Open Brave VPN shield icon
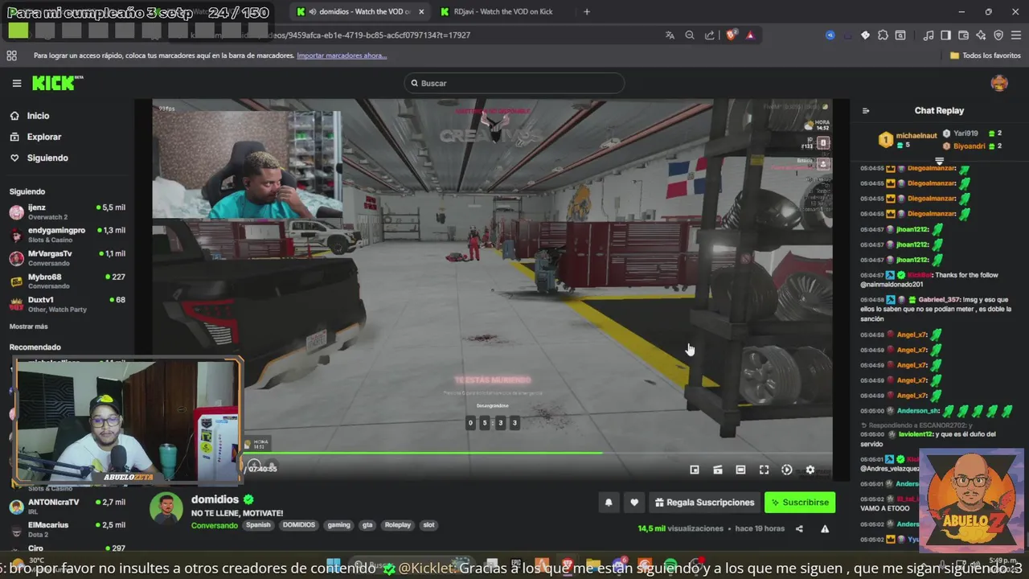1029x579 pixels. [998, 35]
